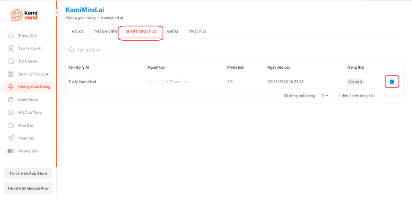Click the 1 đến 1 trên tổng số 1 text

(357, 96)
